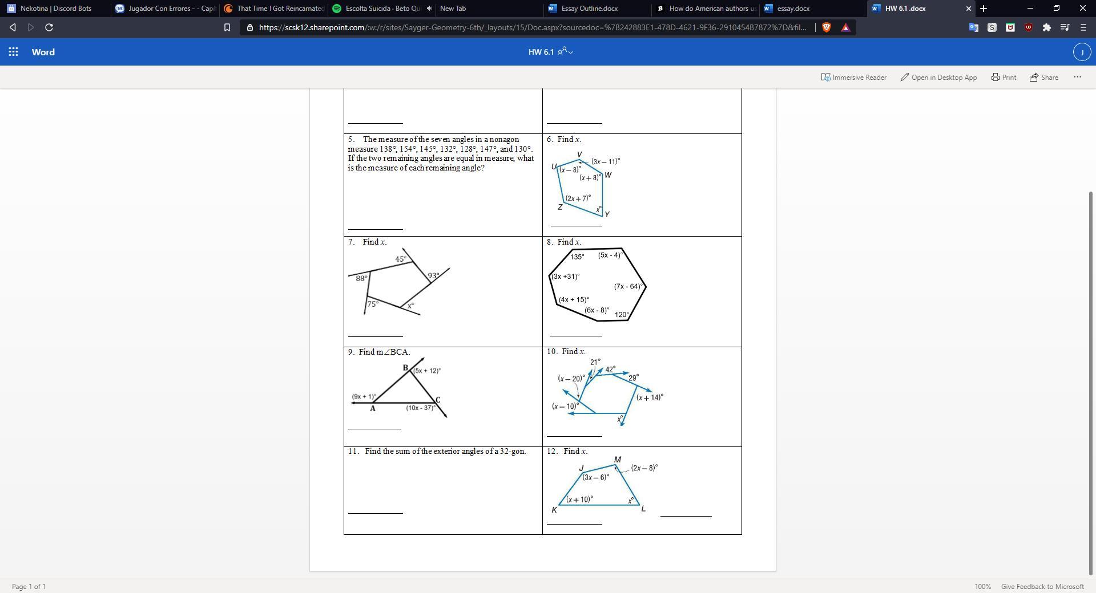Open the Brave Shields icon
1096x593 pixels.
point(826,27)
